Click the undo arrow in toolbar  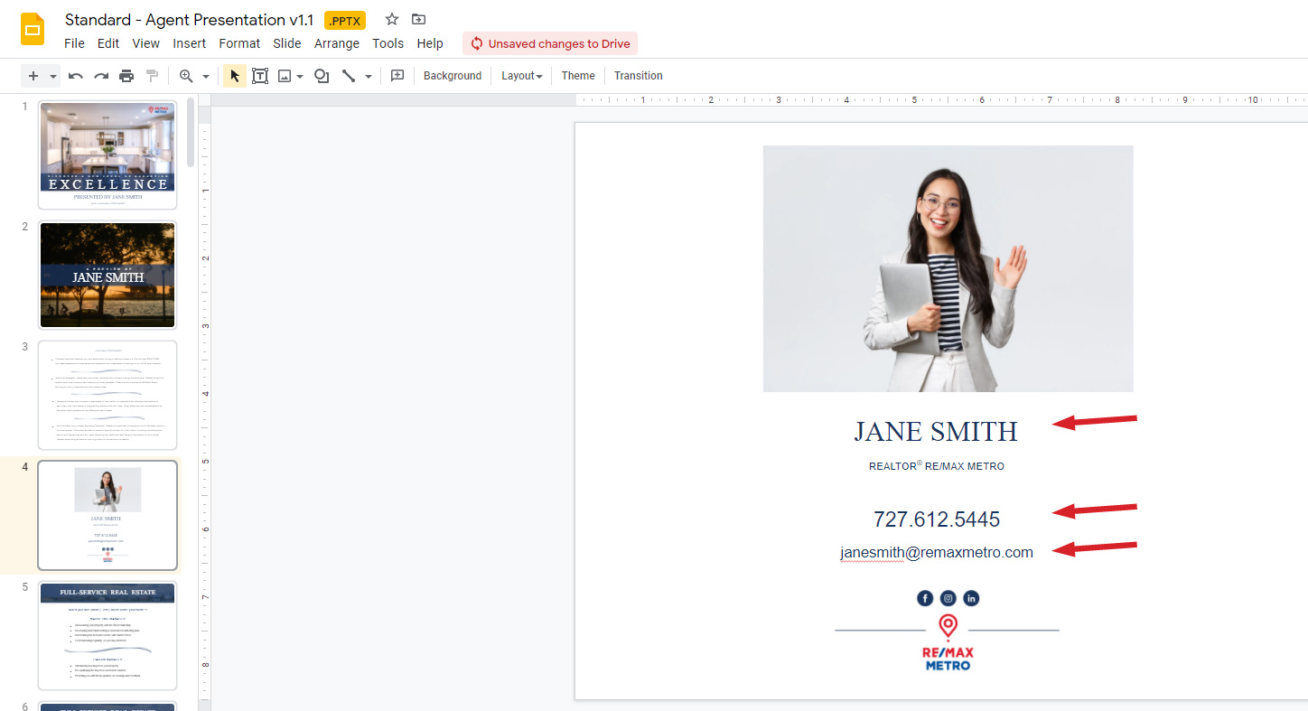tap(76, 76)
